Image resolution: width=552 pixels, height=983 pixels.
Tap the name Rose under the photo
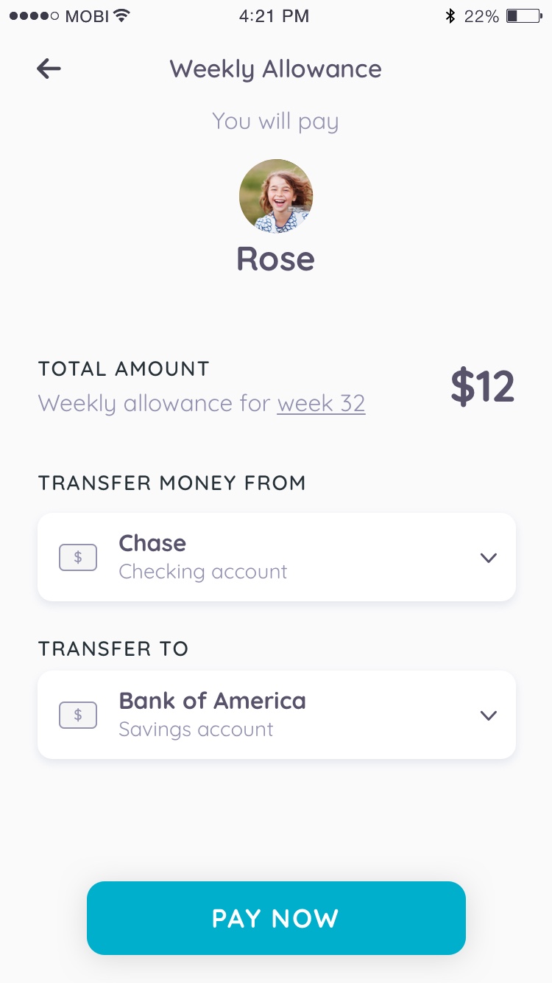tap(276, 259)
